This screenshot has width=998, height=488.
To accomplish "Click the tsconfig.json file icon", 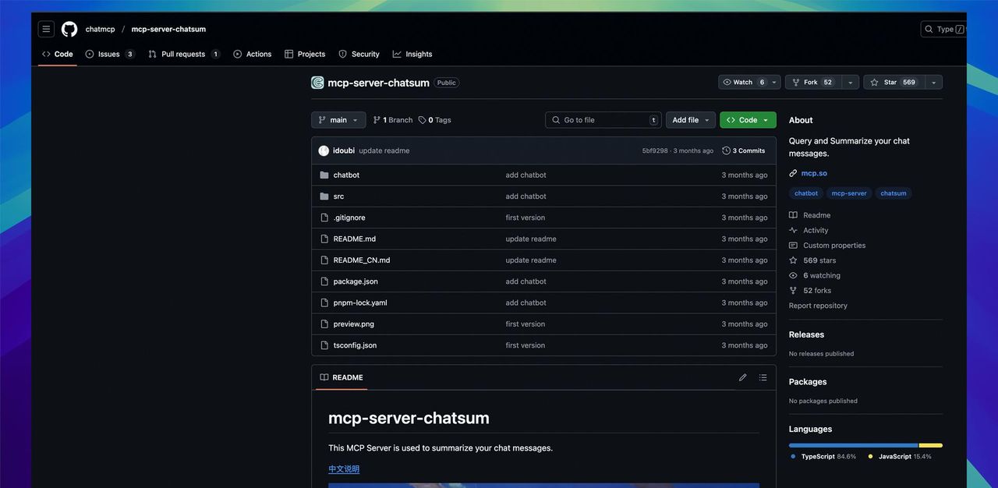I will pyautogui.click(x=324, y=345).
